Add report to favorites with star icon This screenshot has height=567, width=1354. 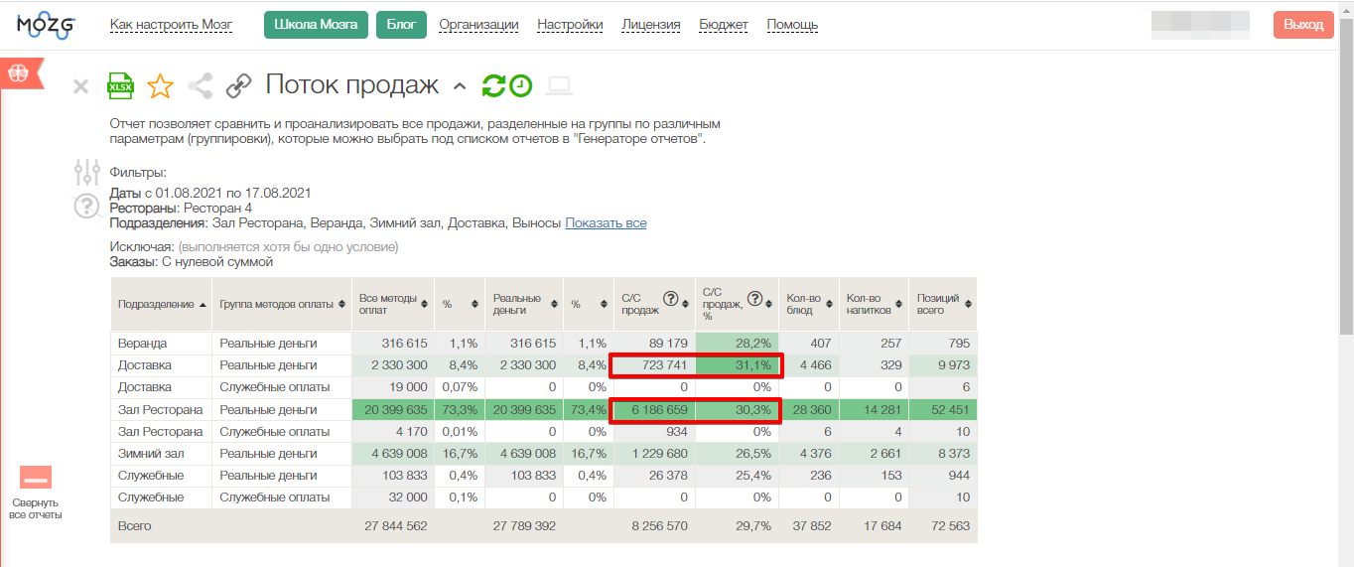click(x=160, y=86)
